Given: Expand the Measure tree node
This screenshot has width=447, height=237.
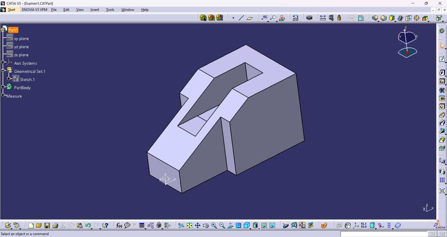Looking at the screenshot, I should pyautogui.click(x=3, y=95).
